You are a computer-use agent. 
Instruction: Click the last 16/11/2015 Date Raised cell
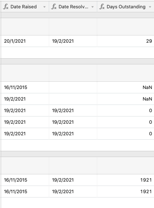tap(25, 191)
